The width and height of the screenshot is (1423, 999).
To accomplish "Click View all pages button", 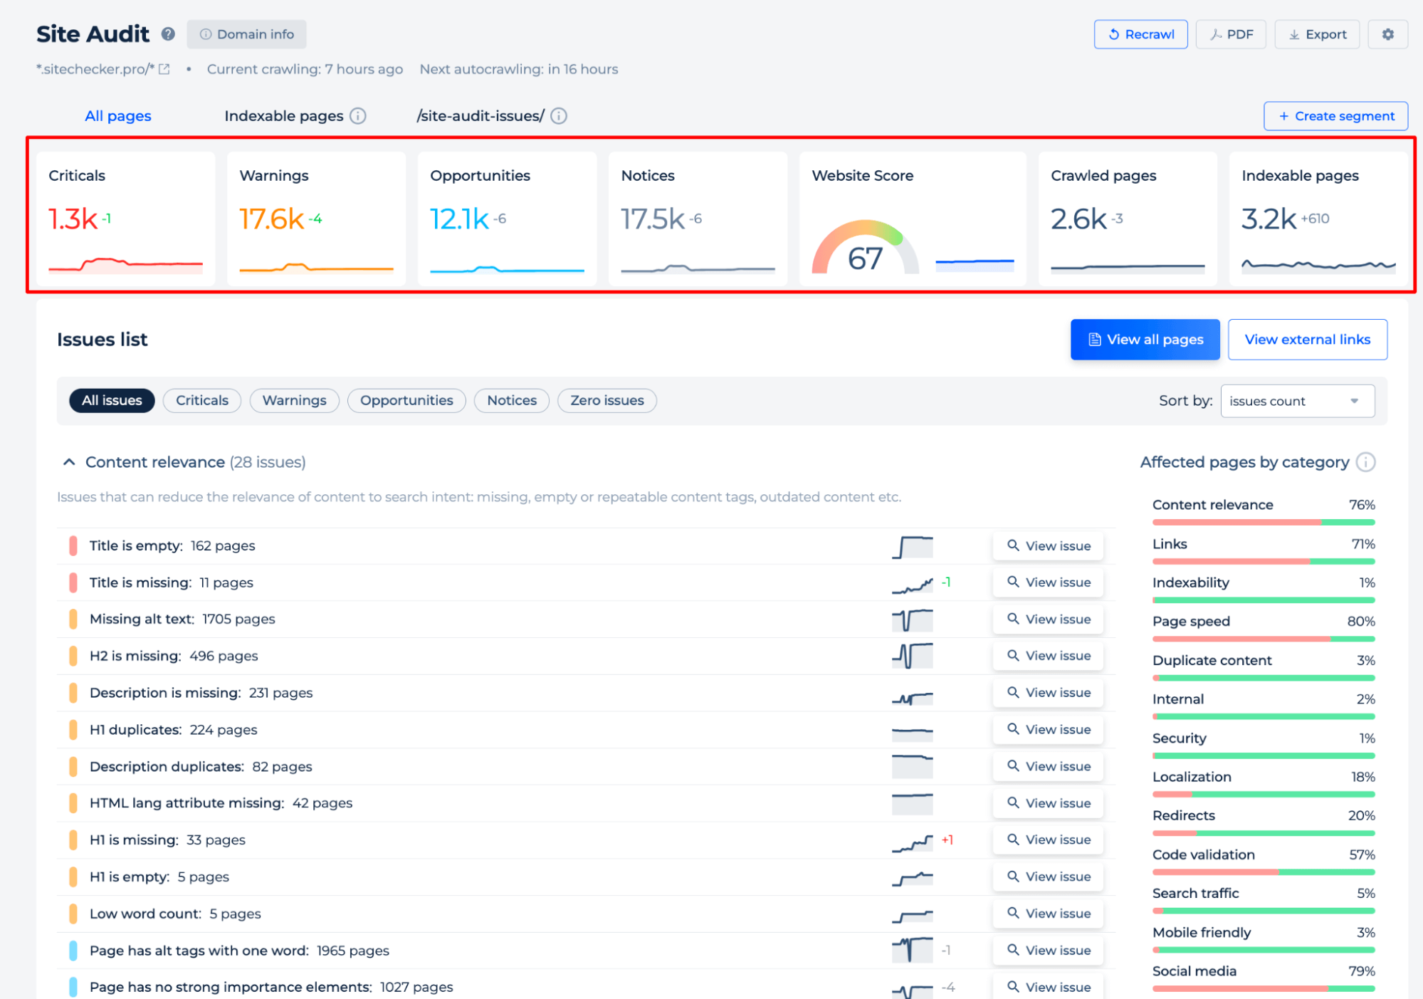I will point(1145,340).
